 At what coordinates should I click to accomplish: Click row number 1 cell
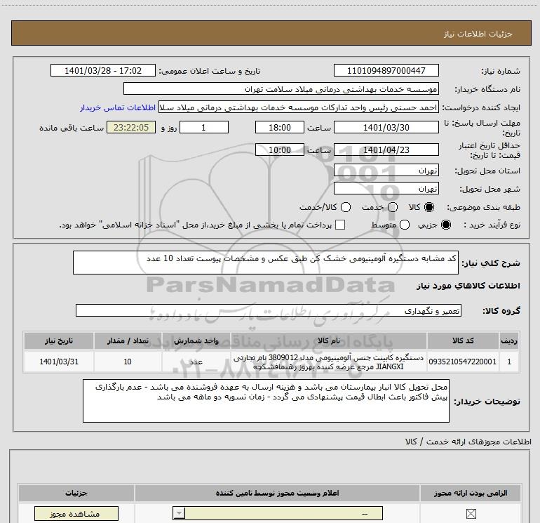509,362
